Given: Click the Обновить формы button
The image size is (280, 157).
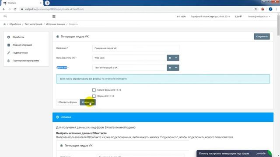Looking at the screenshot, I should (x=67, y=102).
